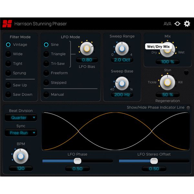Open the settings gear icon
Viewport: 194px width, 194px height.
(x=187, y=24)
